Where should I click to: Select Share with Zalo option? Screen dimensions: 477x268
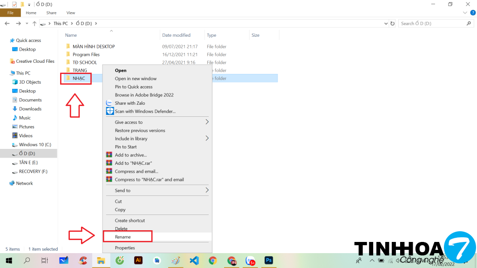point(130,103)
